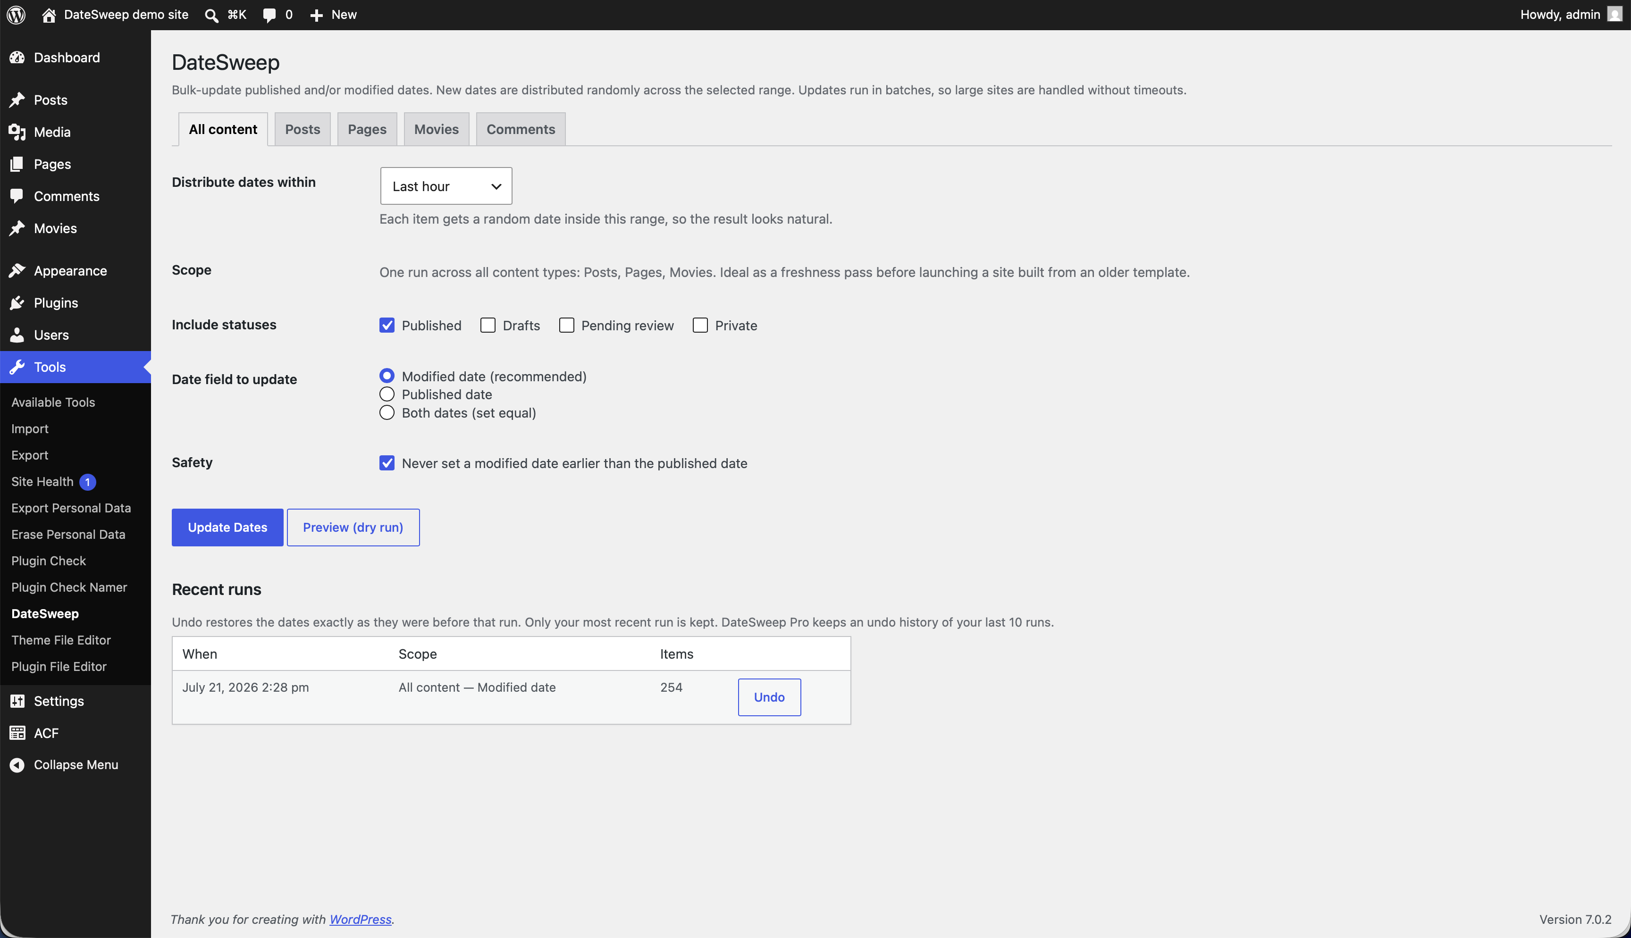Switch to the Pages tab
The width and height of the screenshot is (1631, 938).
coord(367,129)
